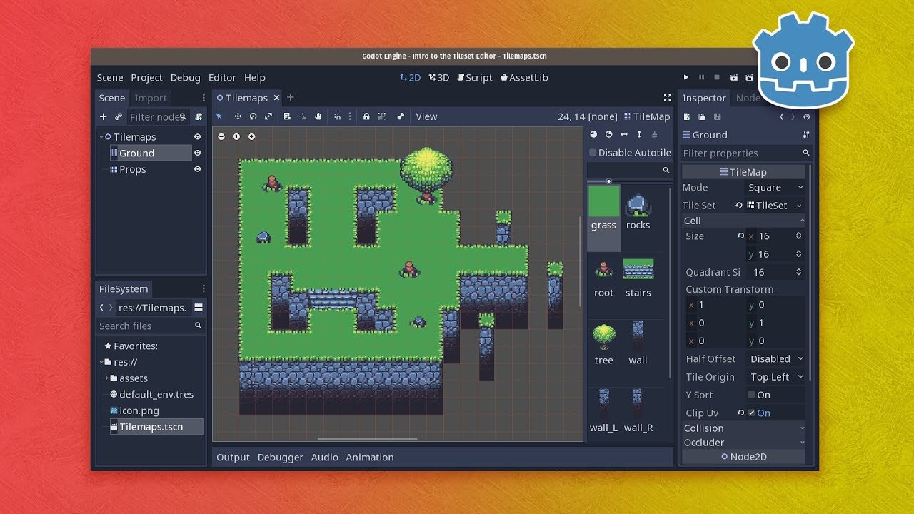Open the Half Offset dropdown
914x514 pixels.
(775, 359)
